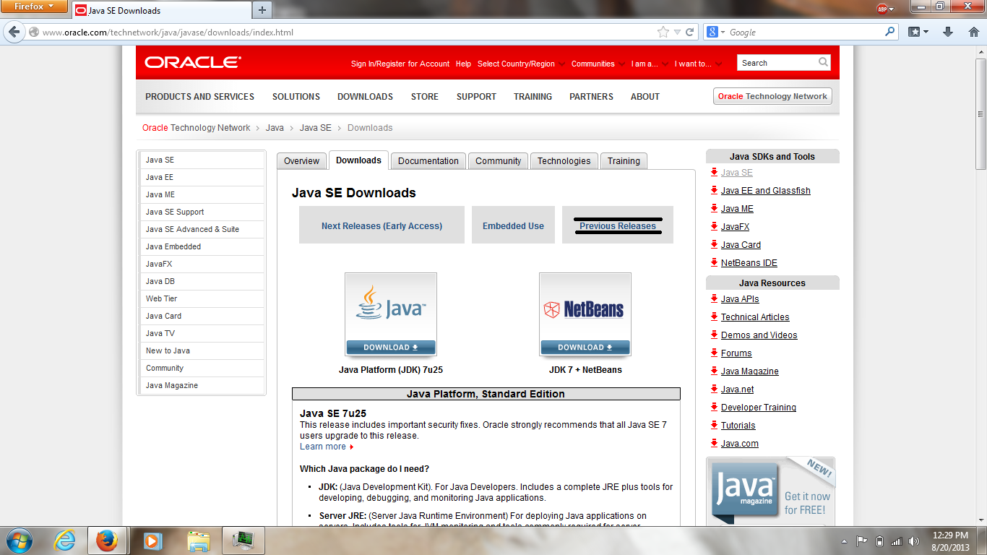Switch to the Overview tab

click(x=301, y=160)
